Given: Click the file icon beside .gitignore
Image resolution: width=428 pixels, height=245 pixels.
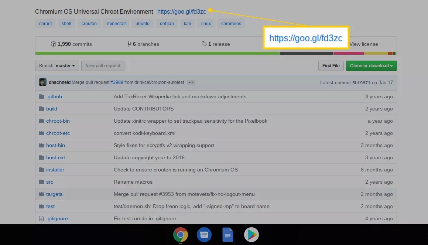Looking at the screenshot, I should tap(42, 218).
